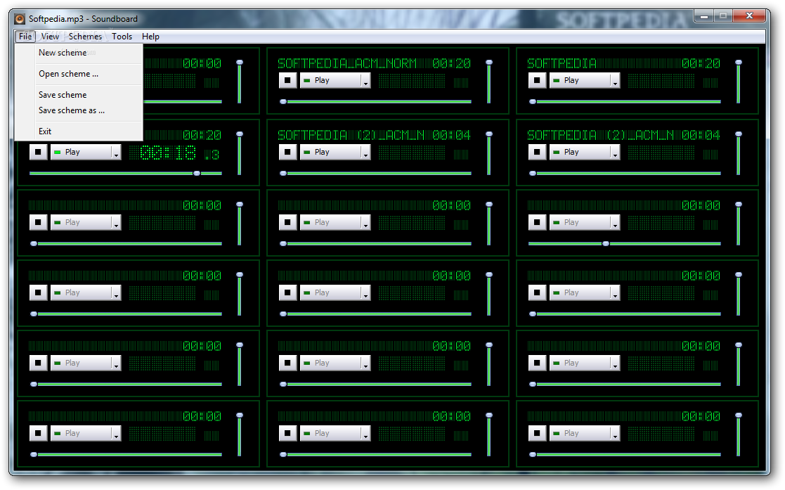Open the Schemes menu

point(85,37)
